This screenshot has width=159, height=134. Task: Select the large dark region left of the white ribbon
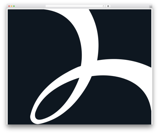click(37, 48)
